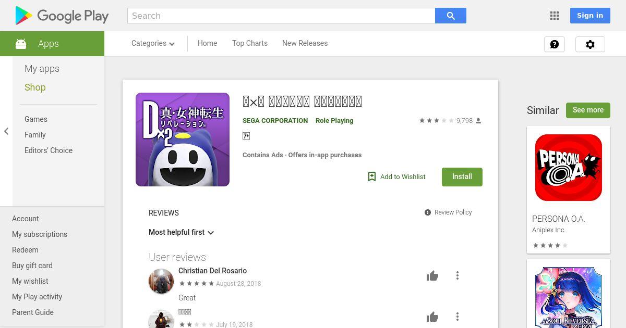
Task: Click the Christian Del Rosario reviewer name
Action: [212, 271]
